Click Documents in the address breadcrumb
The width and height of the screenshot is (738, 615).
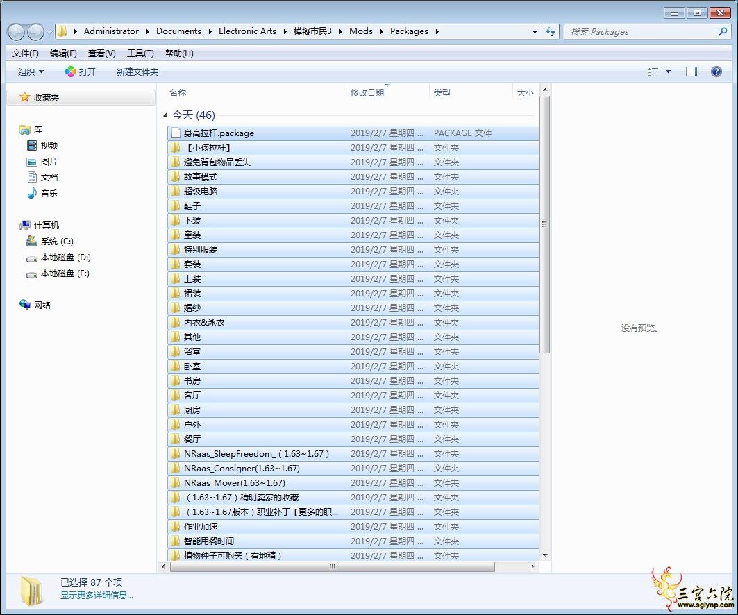pyautogui.click(x=178, y=31)
